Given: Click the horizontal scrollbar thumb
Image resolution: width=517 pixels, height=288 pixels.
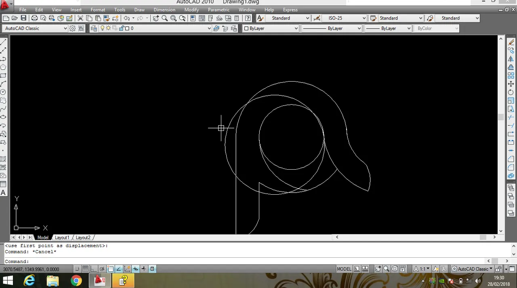Looking at the screenshot, I should point(483,238).
